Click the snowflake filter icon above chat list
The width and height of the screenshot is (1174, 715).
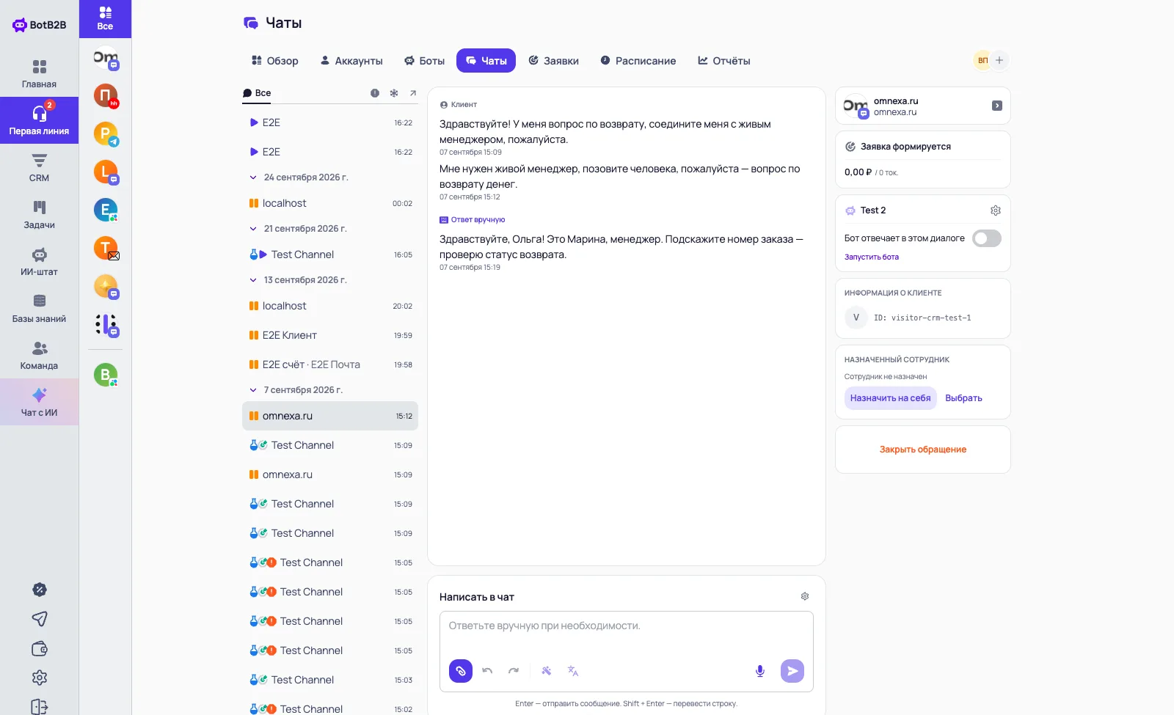[394, 93]
